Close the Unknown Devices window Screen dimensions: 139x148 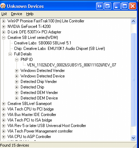coord(132,6)
